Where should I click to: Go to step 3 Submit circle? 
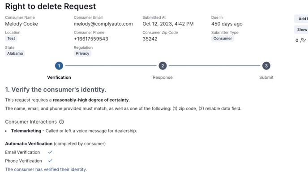(x=266, y=66)
